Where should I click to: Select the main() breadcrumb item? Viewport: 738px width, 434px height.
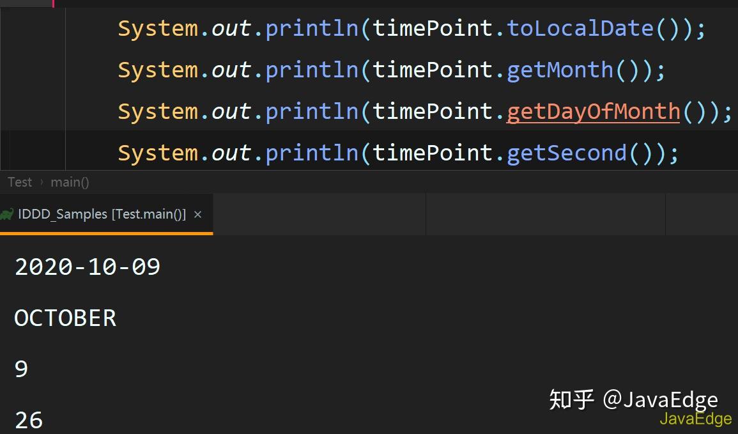(x=70, y=182)
